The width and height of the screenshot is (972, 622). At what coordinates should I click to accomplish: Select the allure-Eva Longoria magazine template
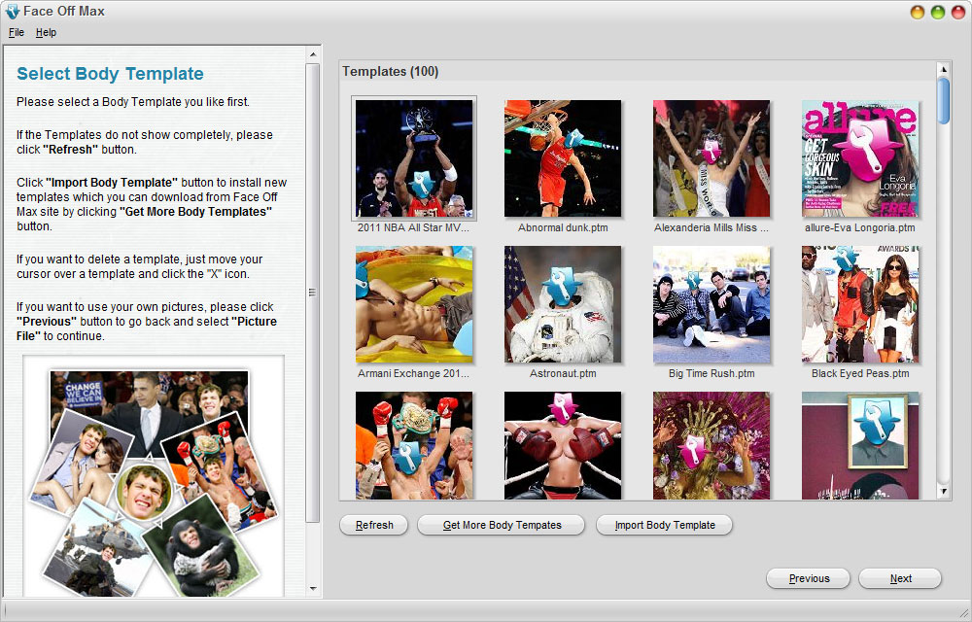pos(860,158)
